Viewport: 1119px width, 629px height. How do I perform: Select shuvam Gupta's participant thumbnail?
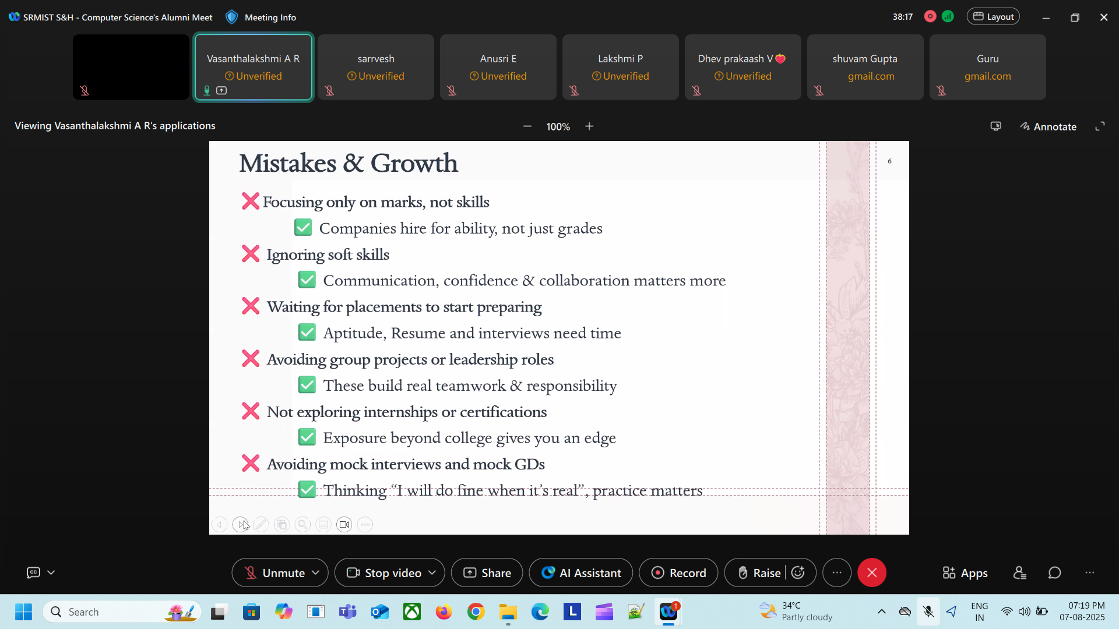(865, 67)
